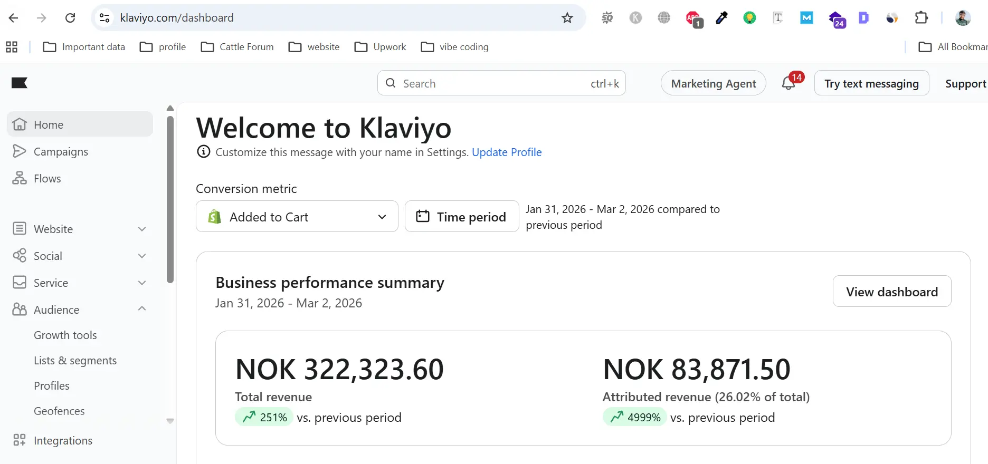Screen dimensions: 988x464
Task: Open All Bookmarks folder
Action: 953,47
